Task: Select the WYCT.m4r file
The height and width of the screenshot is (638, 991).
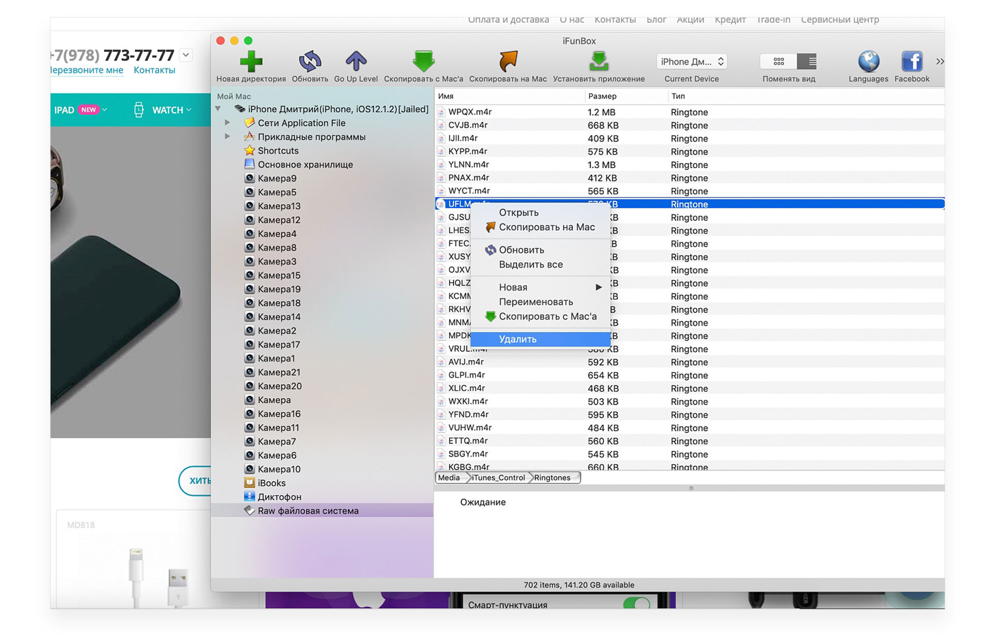Action: [690, 191]
